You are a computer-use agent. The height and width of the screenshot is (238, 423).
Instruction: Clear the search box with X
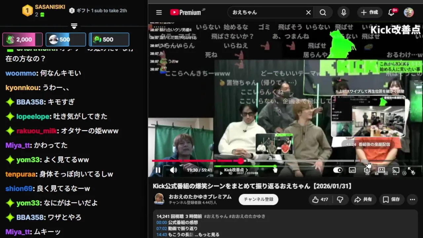click(x=308, y=13)
